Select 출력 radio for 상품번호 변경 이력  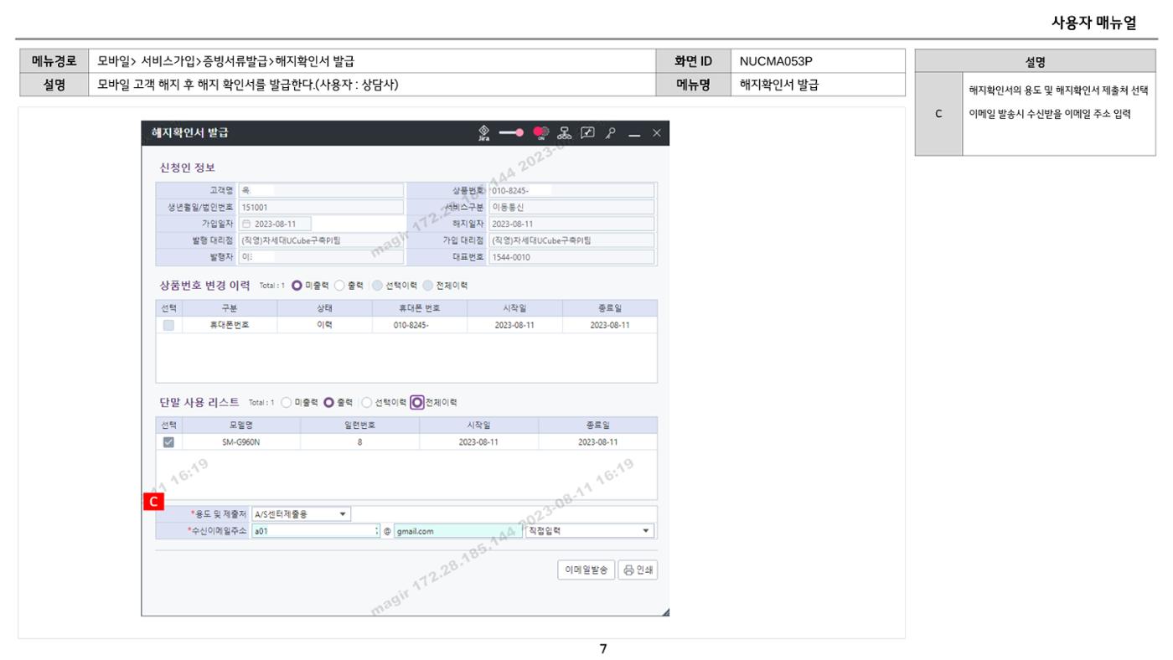point(339,286)
